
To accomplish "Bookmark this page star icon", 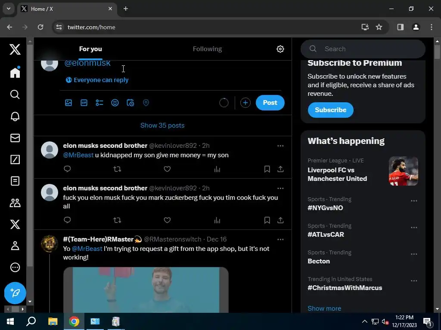I will point(379,27).
